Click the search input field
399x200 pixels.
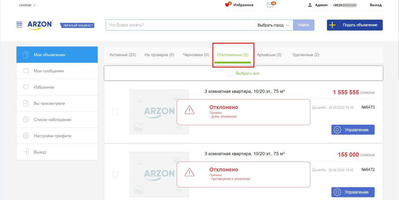click(x=180, y=25)
